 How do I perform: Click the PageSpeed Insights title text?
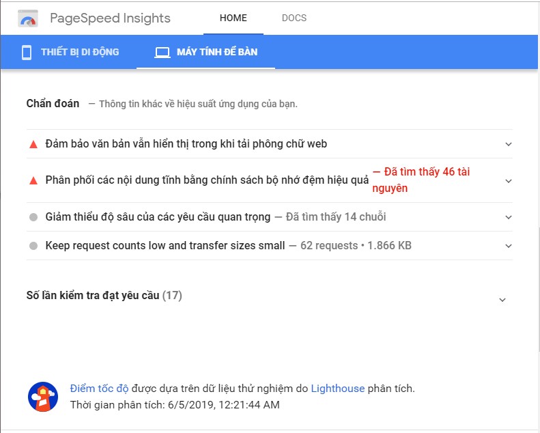pos(110,18)
